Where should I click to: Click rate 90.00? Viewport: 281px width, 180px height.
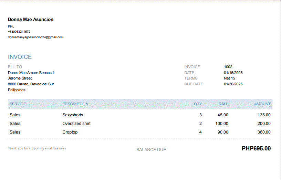pyautogui.click(x=223, y=132)
